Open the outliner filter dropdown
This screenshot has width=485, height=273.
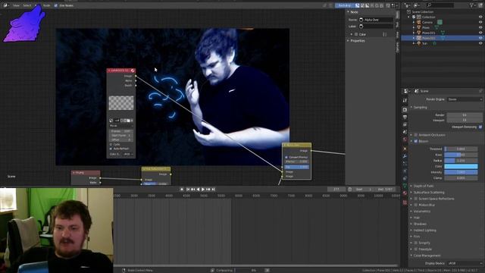point(472,5)
